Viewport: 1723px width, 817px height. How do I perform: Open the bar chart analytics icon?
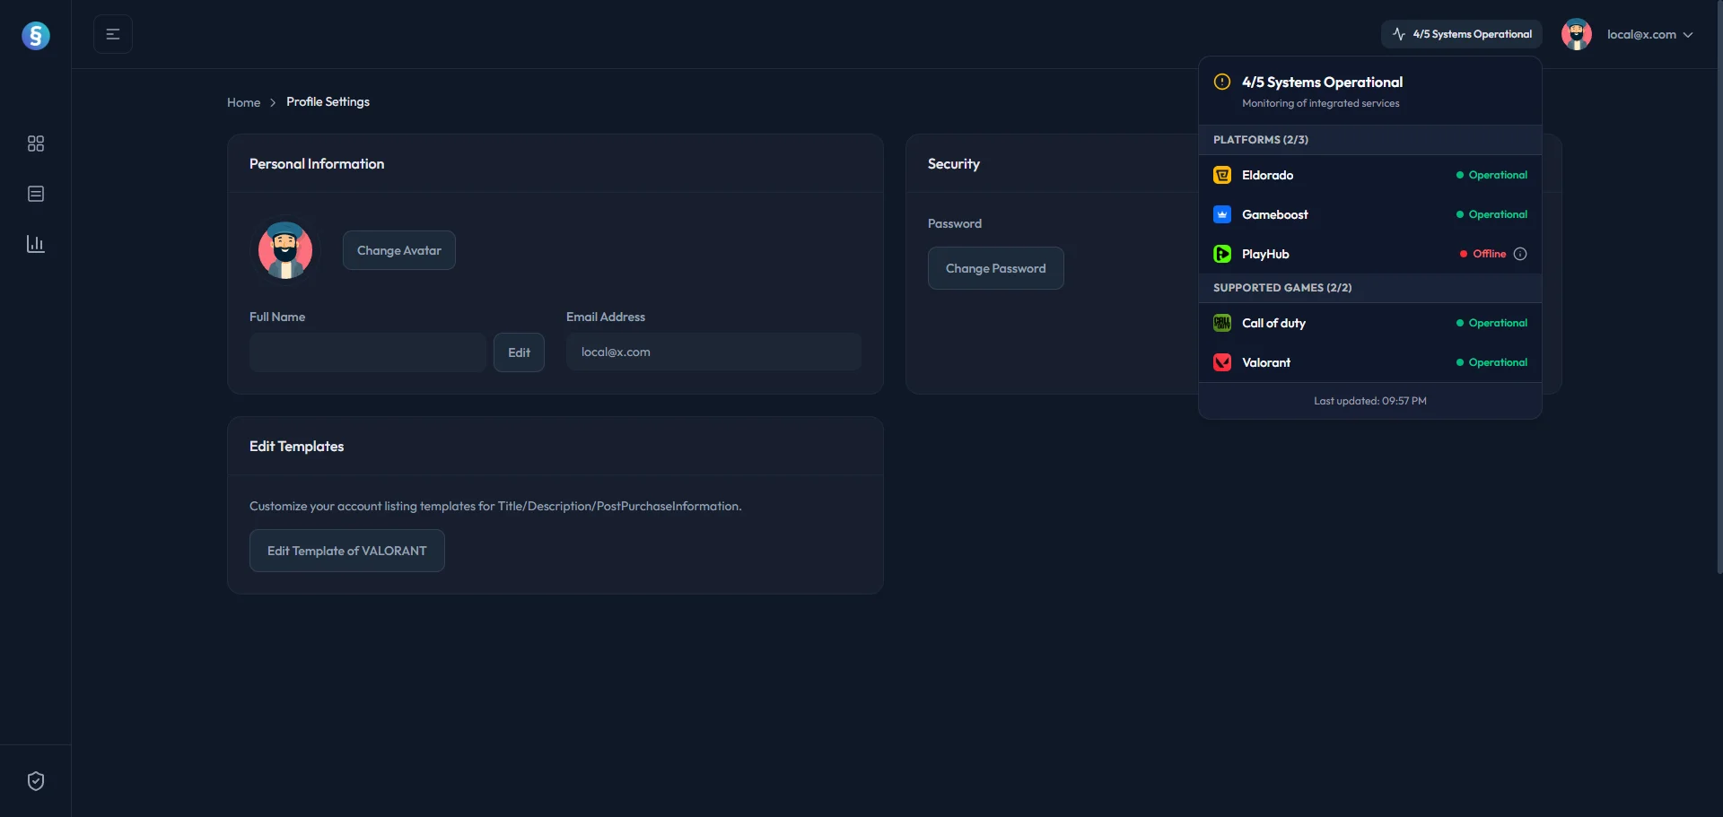[x=36, y=244]
